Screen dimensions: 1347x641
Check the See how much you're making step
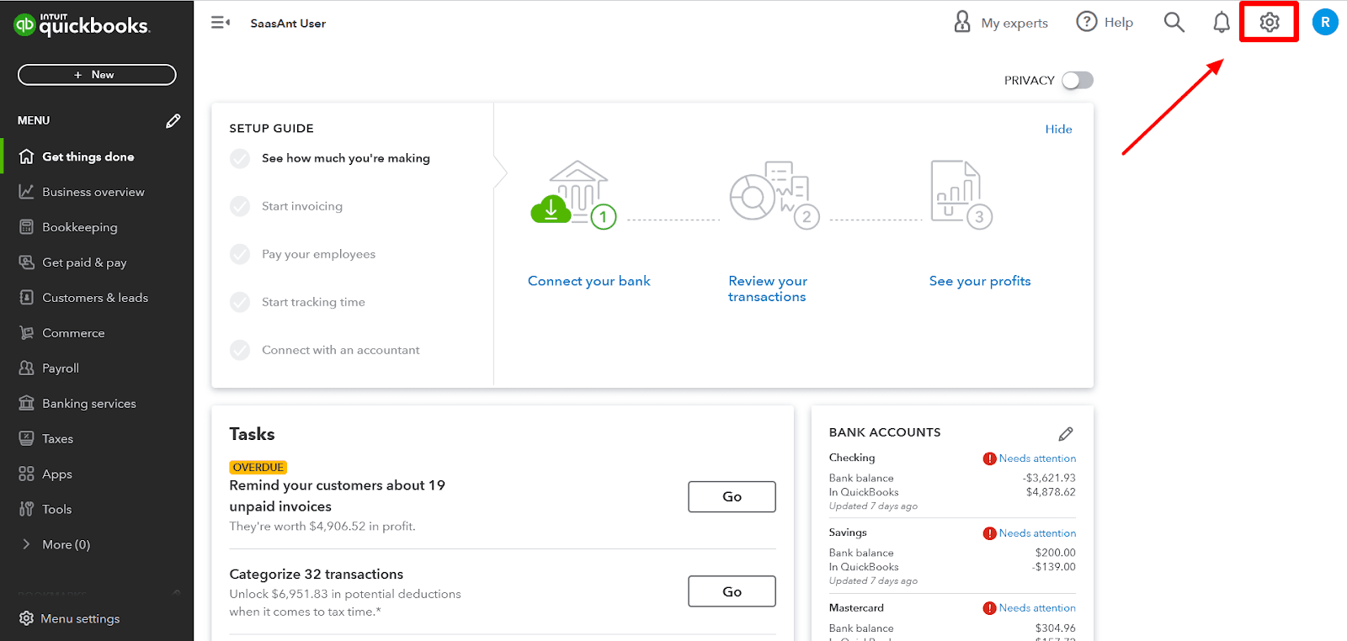240,158
